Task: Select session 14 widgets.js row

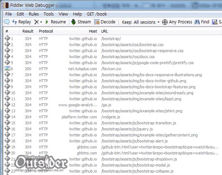Action: point(112,117)
